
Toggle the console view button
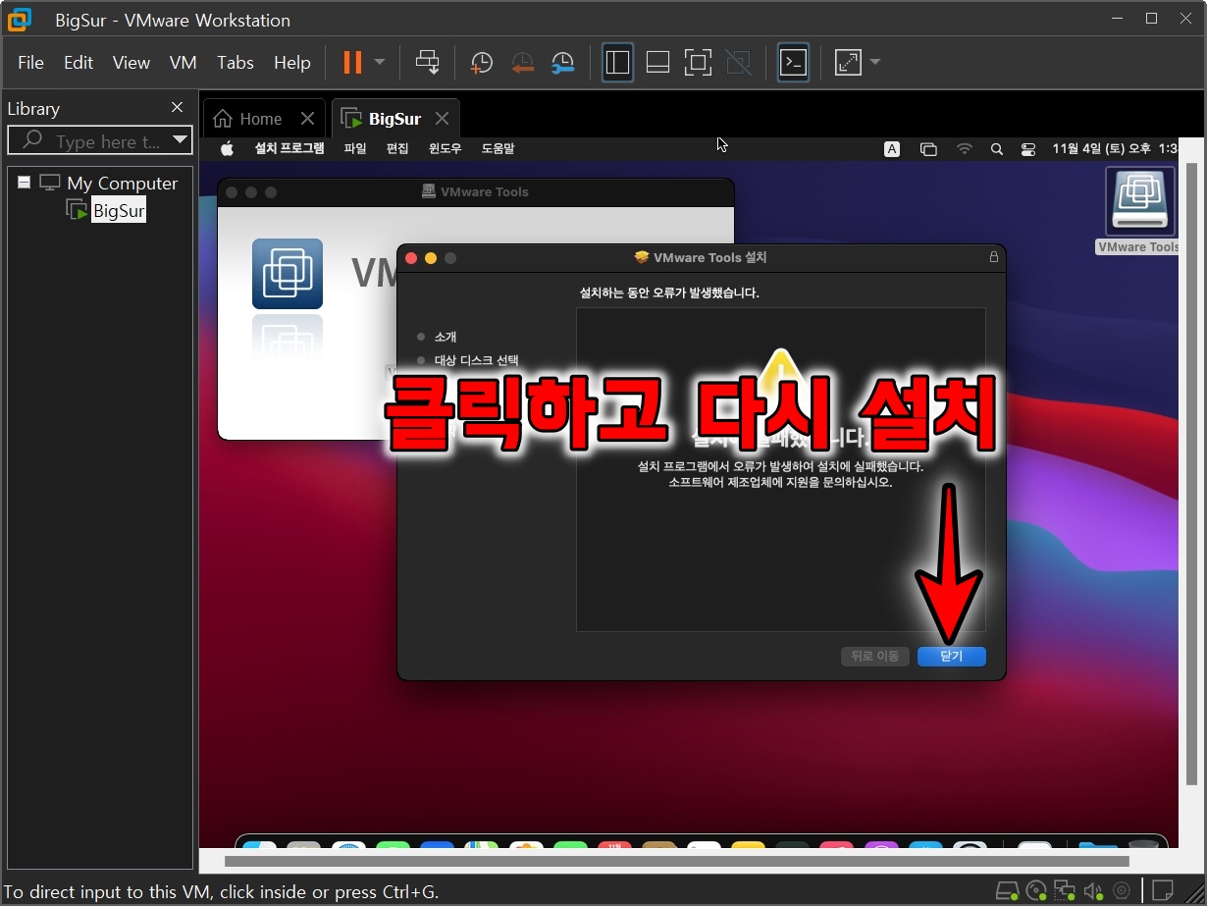[x=793, y=63]
